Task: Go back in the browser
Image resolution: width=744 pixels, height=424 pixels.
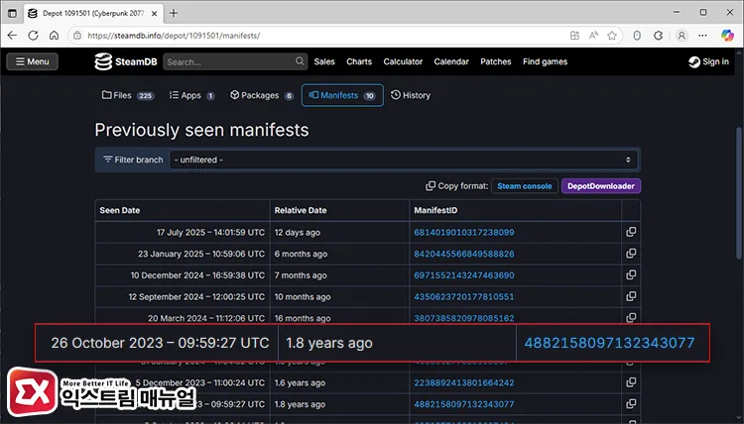Action: (12, 36)
